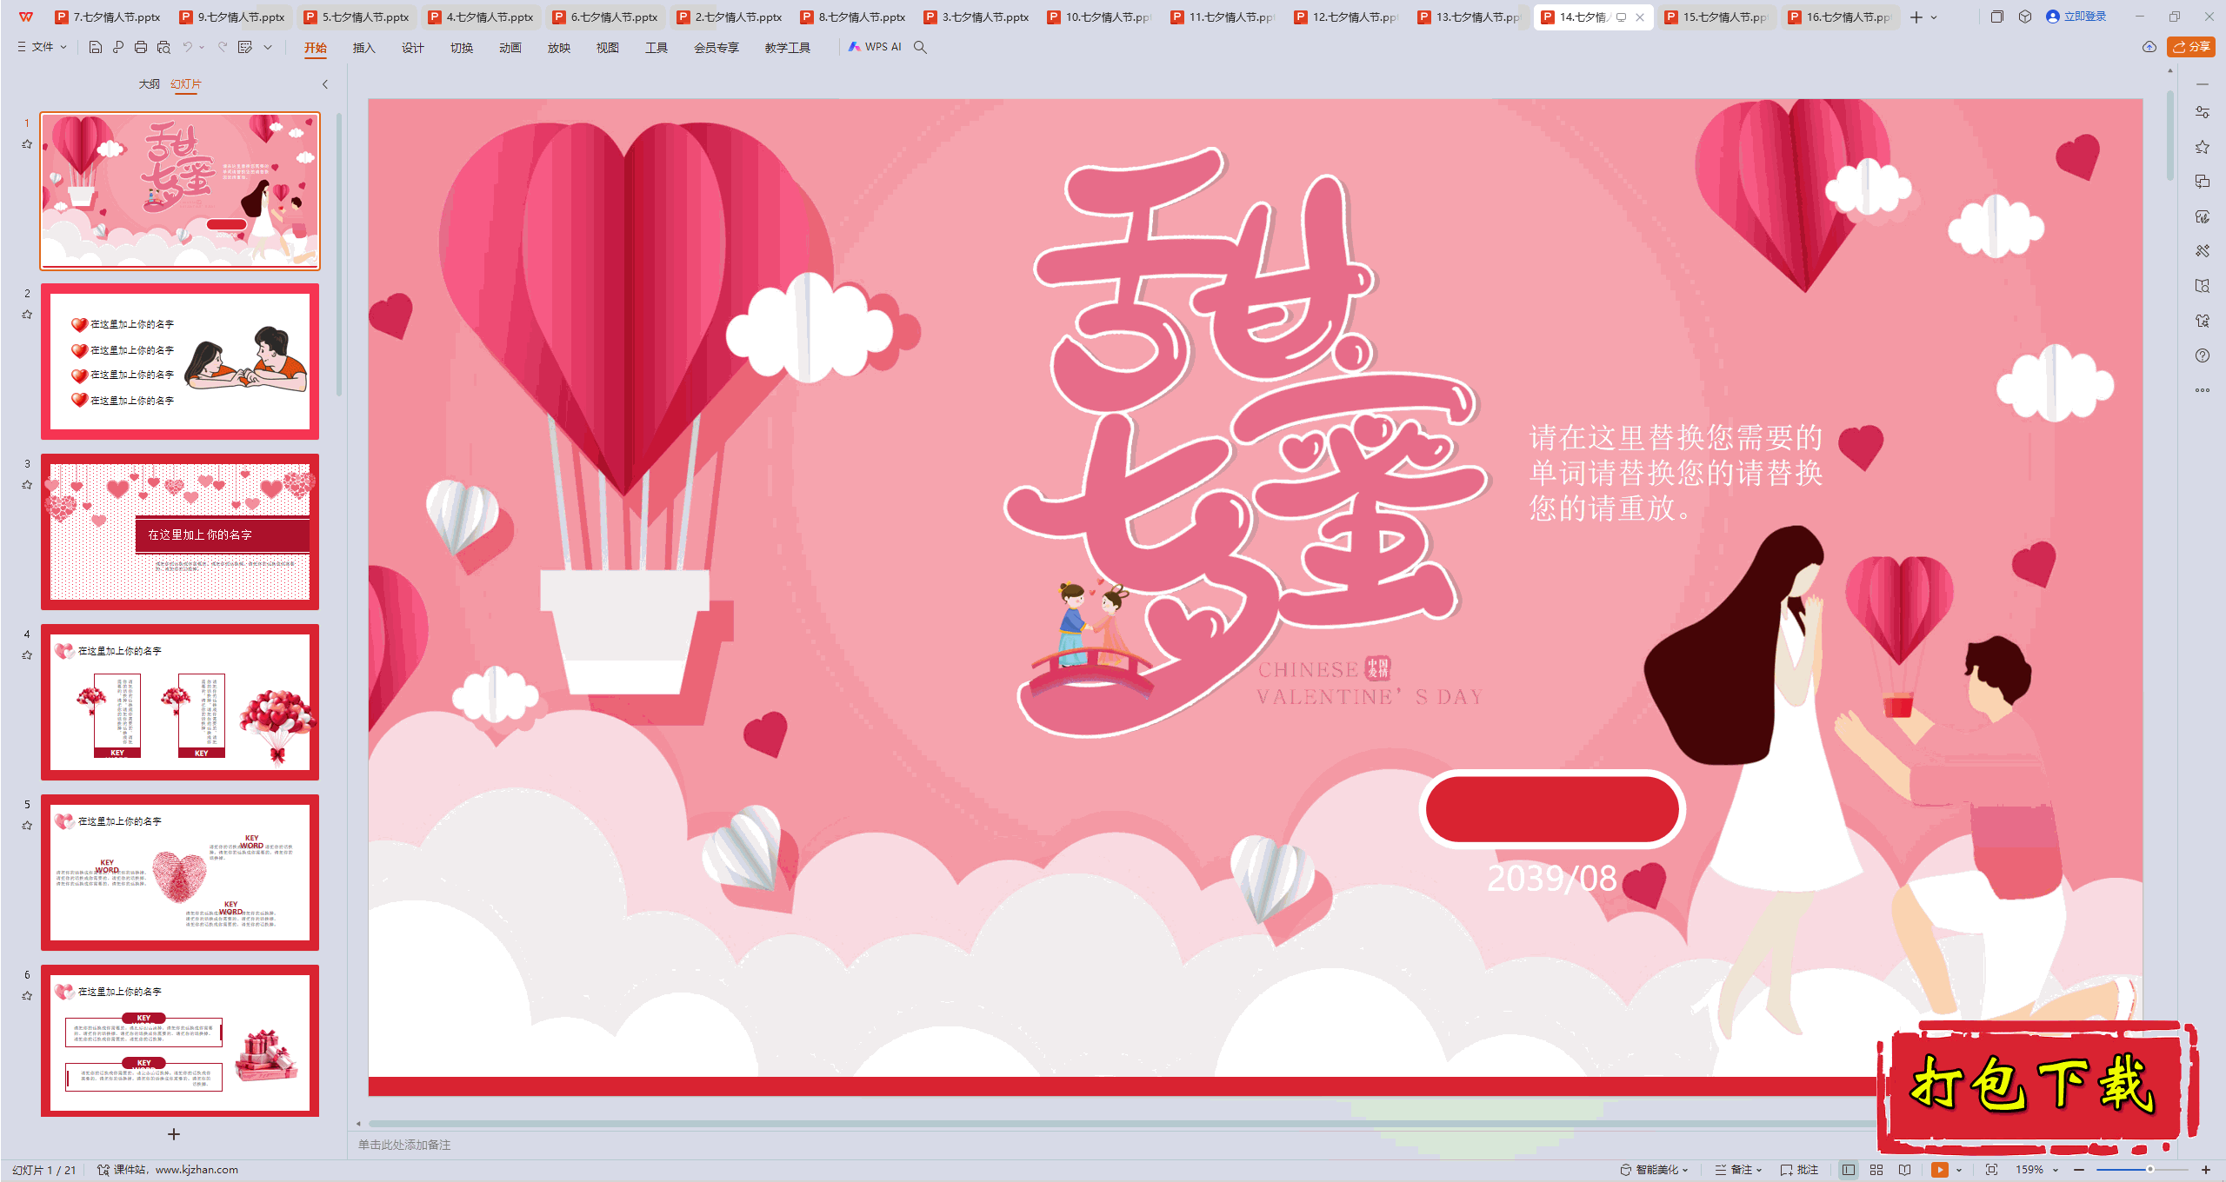Click the book icon in right sidebar

click(x=2203, y=286)
